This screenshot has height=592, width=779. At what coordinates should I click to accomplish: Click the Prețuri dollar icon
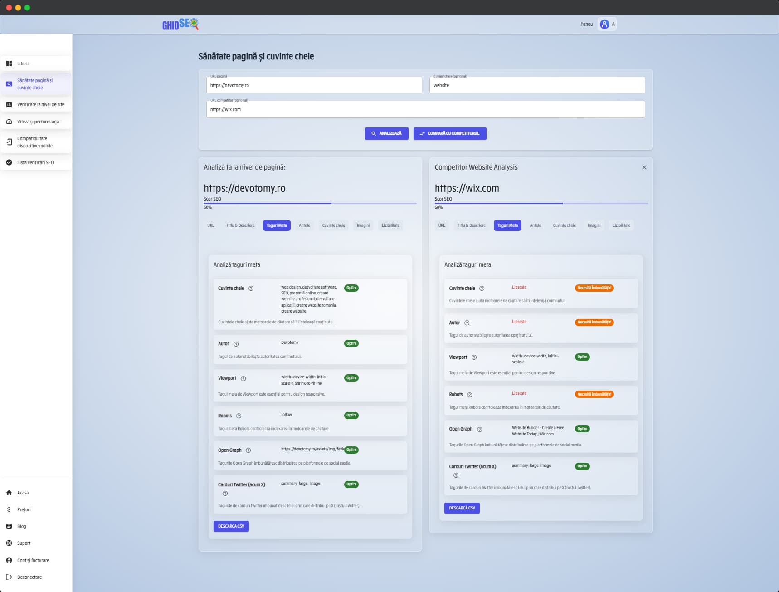pos(9,509)
